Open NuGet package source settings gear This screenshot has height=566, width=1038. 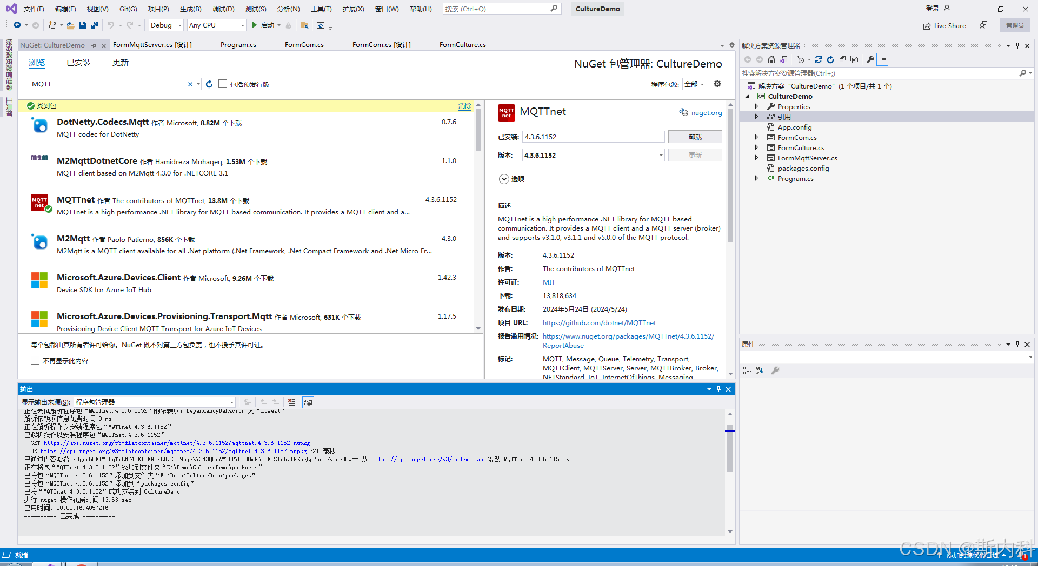(717, 84)
